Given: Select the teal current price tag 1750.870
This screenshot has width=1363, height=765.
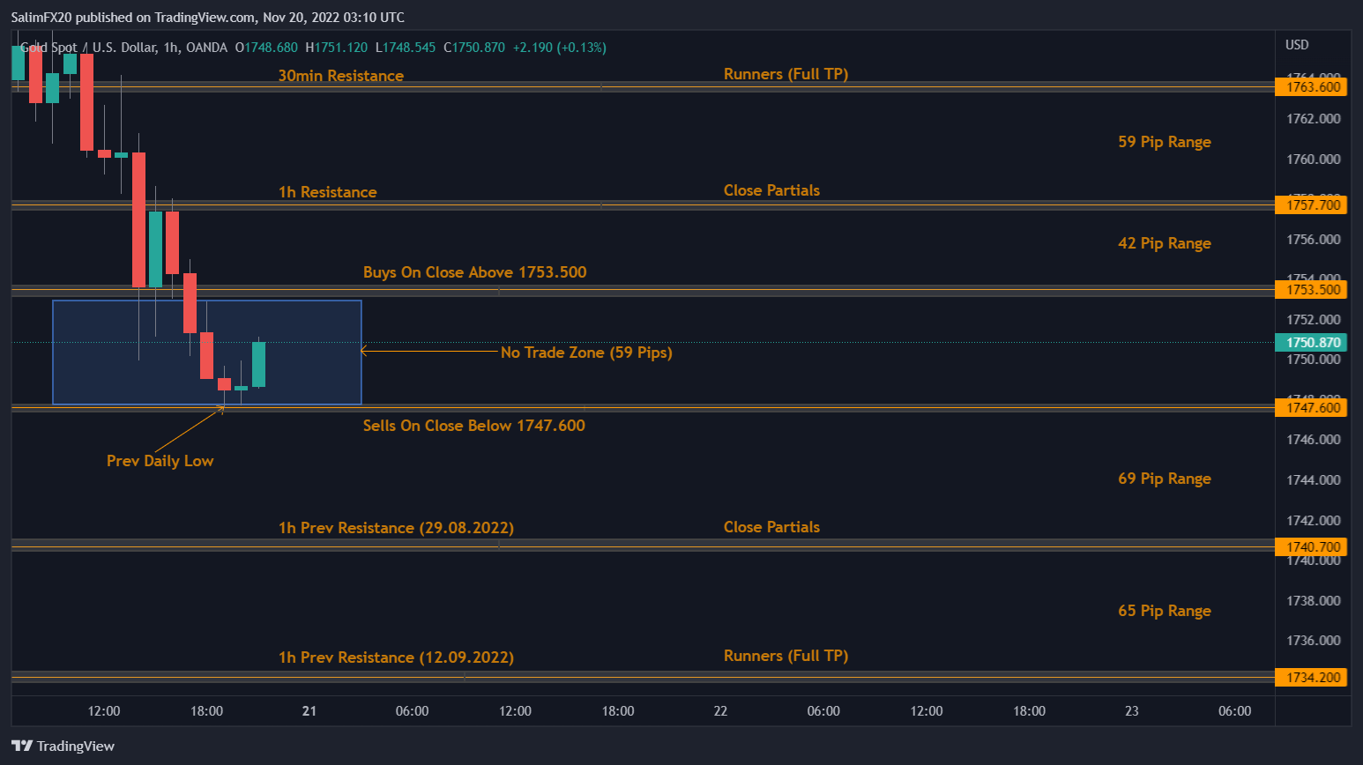Looking at the screenshot, I should coord(1311,342).
